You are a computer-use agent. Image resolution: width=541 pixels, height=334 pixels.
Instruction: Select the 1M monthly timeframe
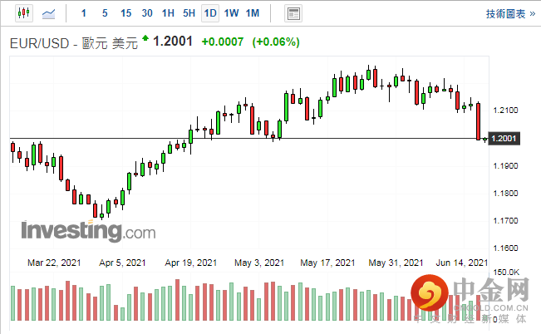[253, 13]
